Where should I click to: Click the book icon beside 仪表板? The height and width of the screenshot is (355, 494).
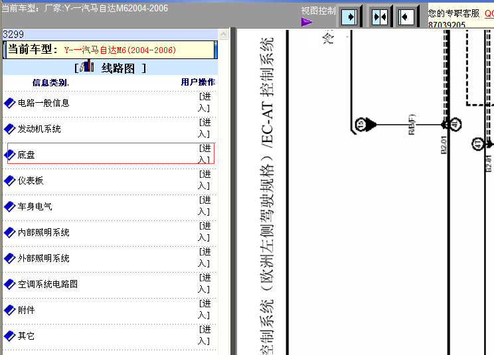coord(10,180)
